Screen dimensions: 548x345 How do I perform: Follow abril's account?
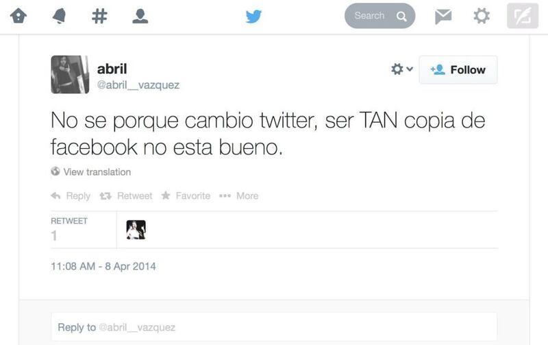458,70
